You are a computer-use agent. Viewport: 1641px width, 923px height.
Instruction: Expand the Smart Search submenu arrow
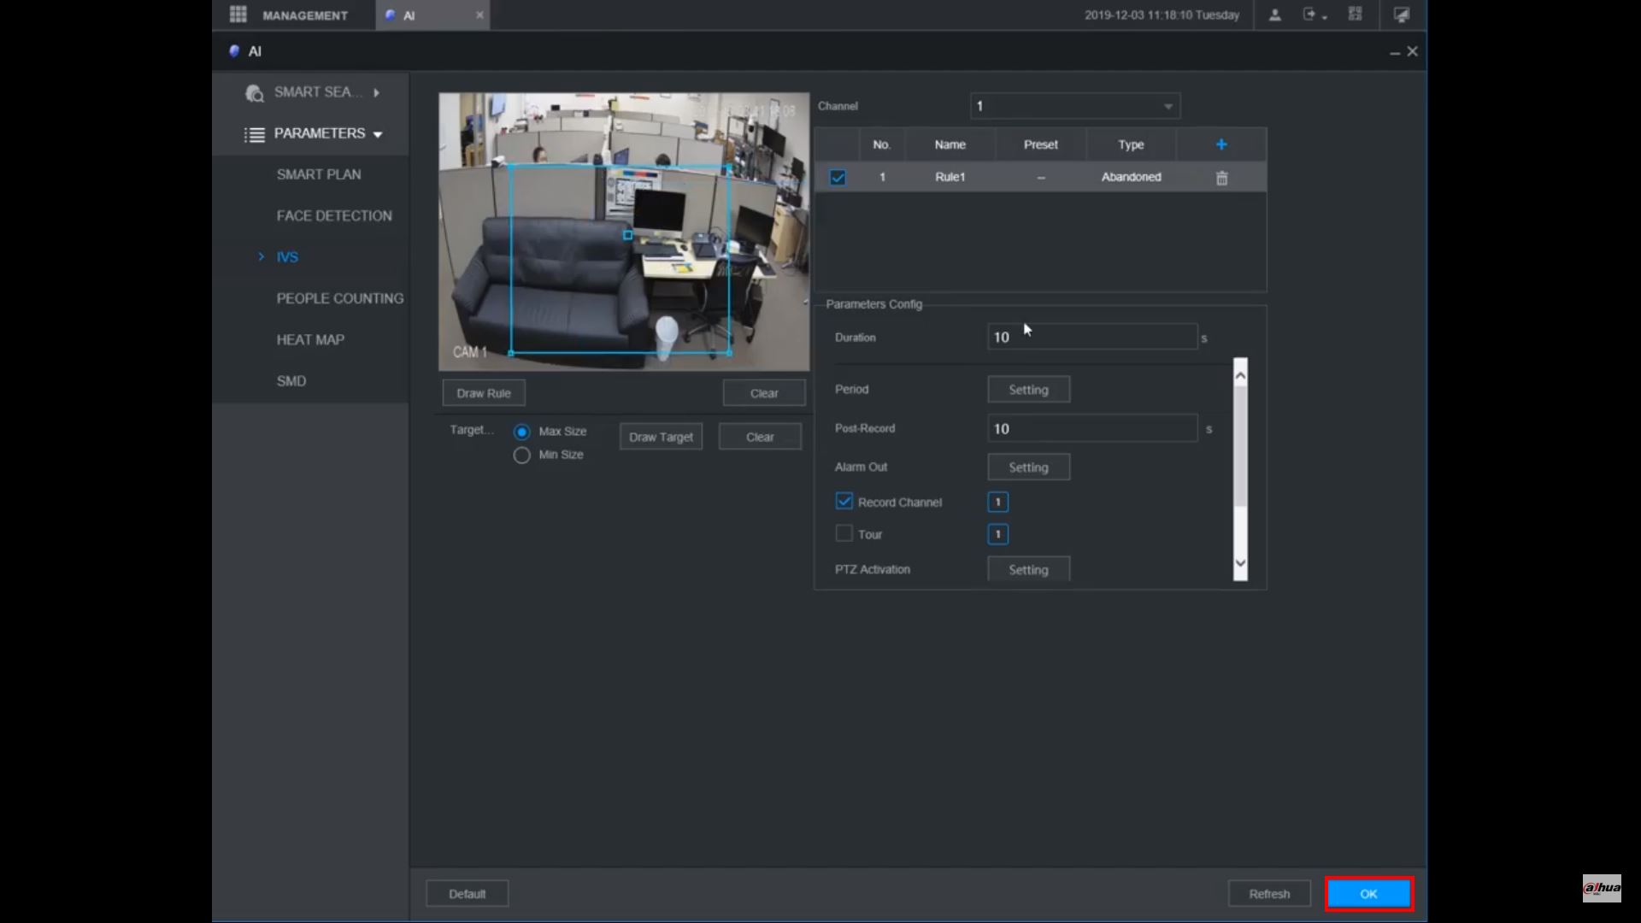click(376, 92)
